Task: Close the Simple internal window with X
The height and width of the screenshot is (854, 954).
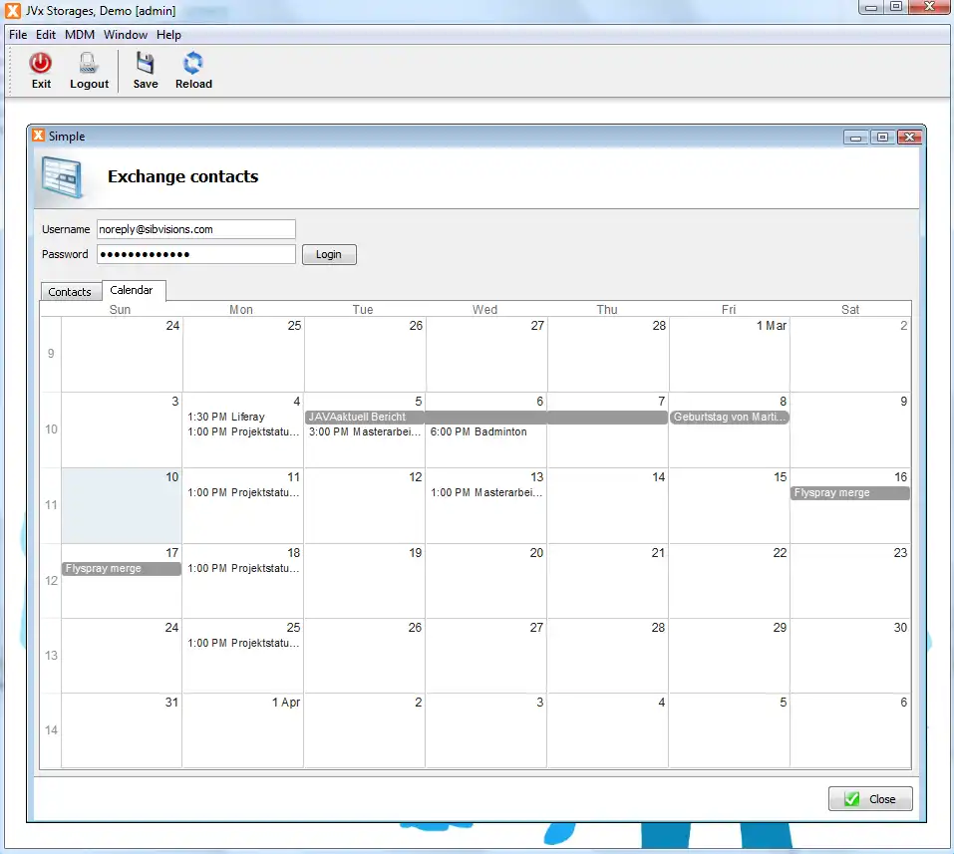Action: click(x=909, y=138)
